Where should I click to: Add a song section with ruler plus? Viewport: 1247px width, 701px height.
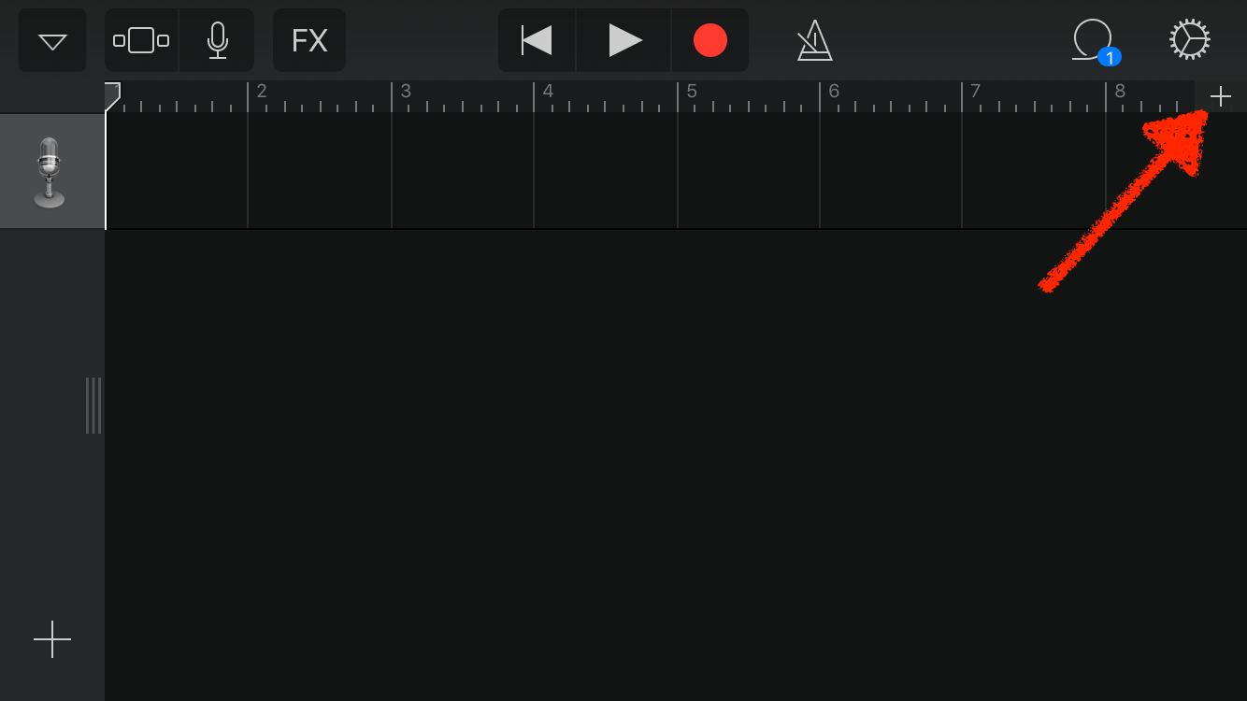(x=1221, y=96)
